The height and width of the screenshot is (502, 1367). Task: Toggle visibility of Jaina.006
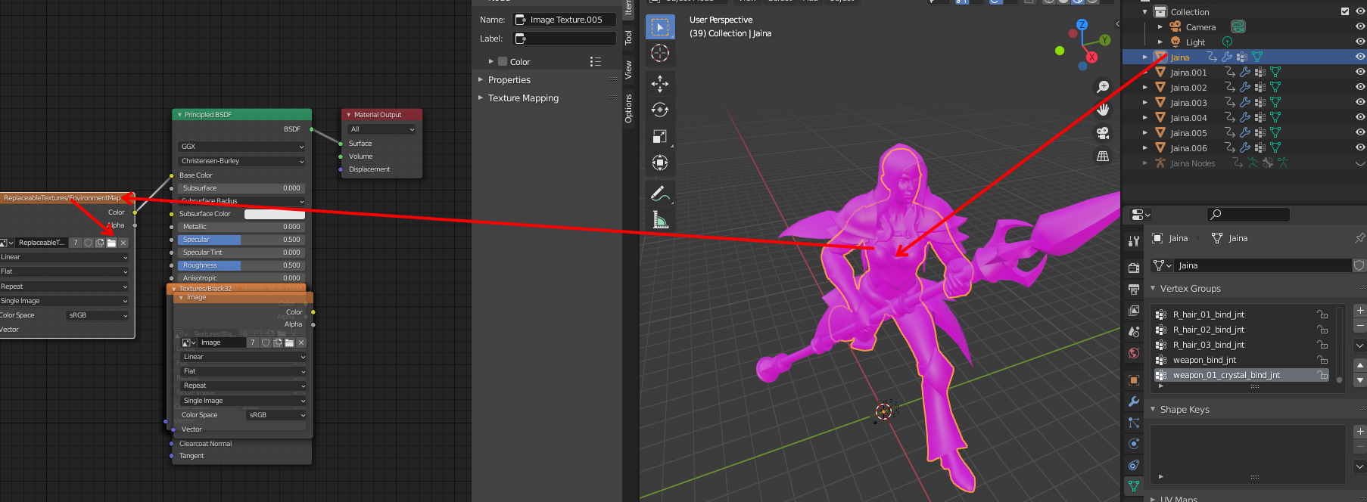click(1360, 147)
